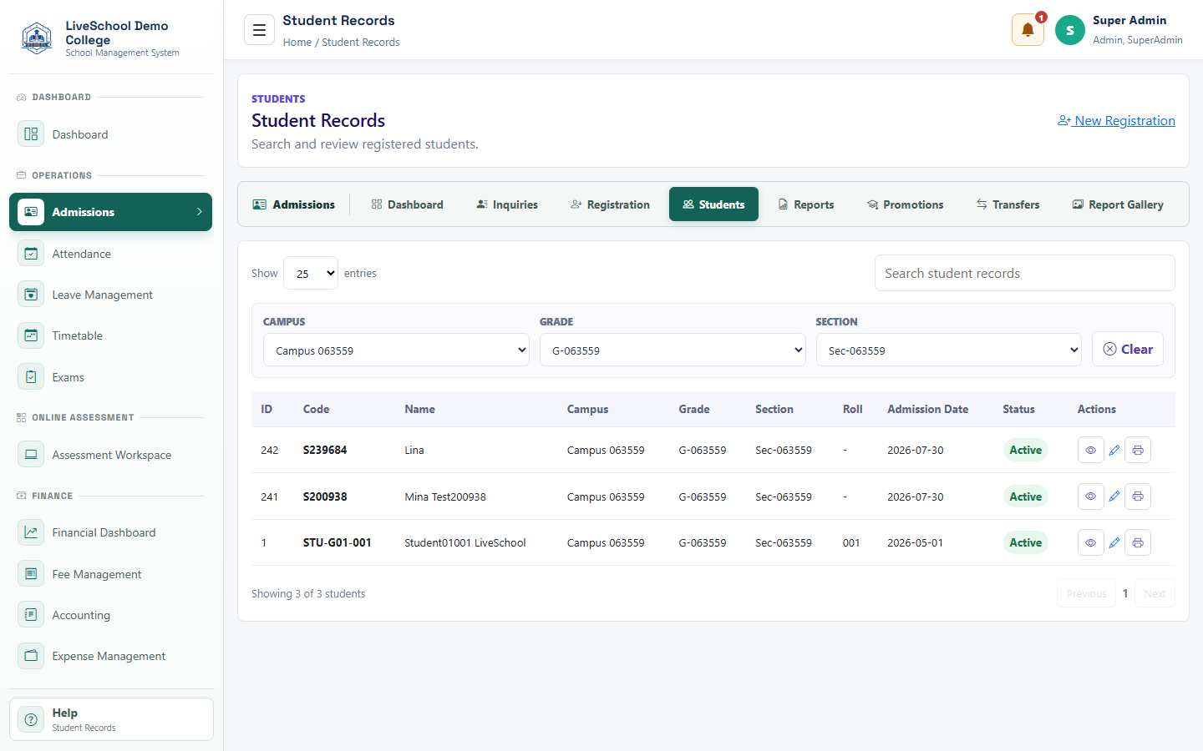Click the Accounting sidebar icon
1203x751 pixels.
pyautogui.click(x=31, y=615)
